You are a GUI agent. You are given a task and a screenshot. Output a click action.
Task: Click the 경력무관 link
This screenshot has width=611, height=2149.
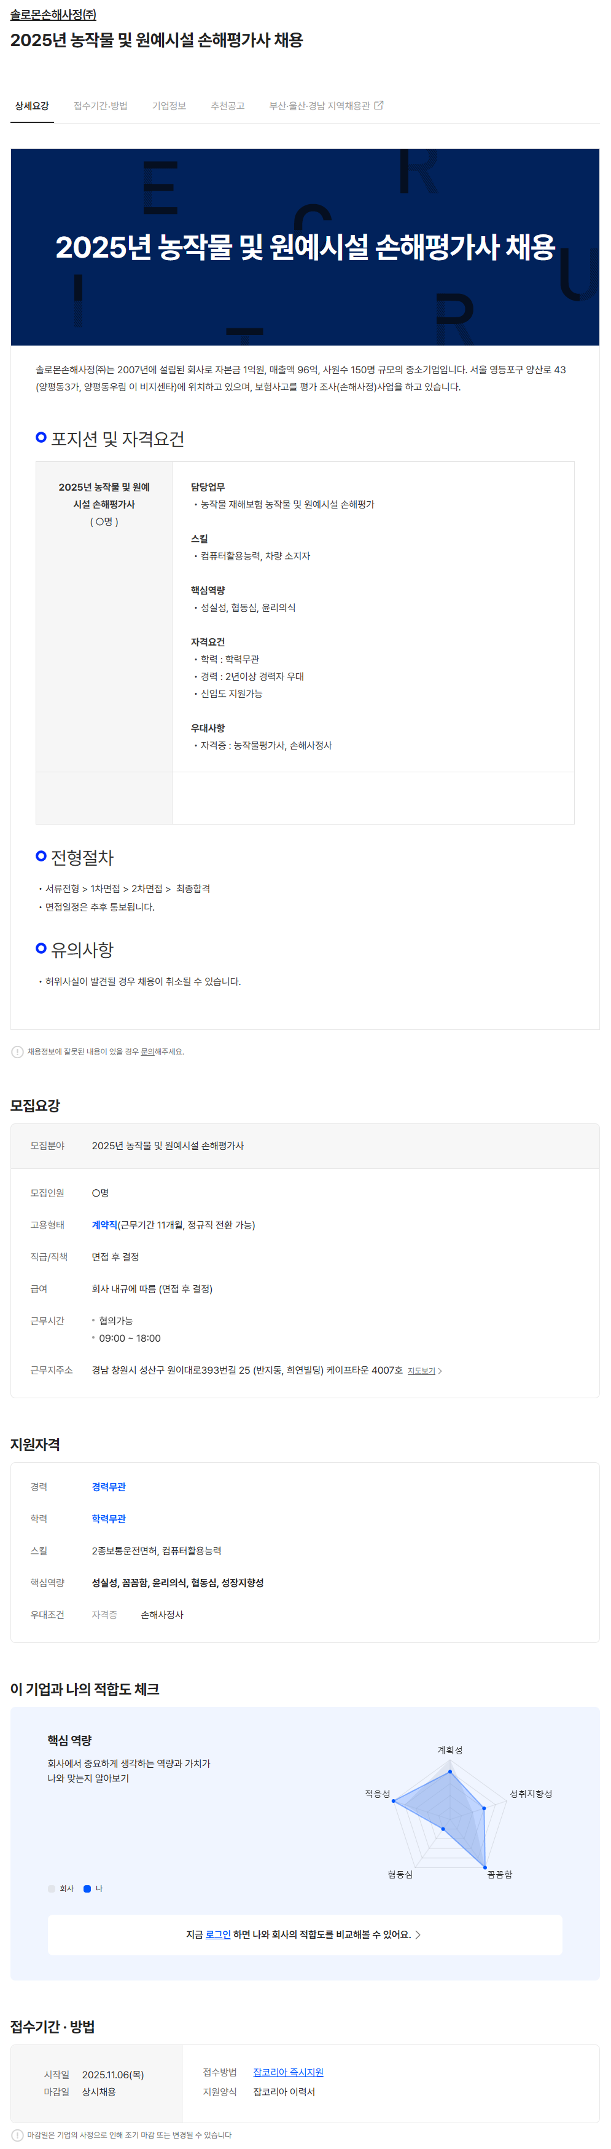point(108,1487)
